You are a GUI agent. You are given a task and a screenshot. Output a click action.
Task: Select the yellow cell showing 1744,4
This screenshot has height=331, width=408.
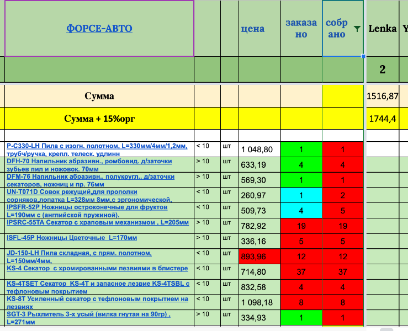pyautogui.click(x=382, y=118)
